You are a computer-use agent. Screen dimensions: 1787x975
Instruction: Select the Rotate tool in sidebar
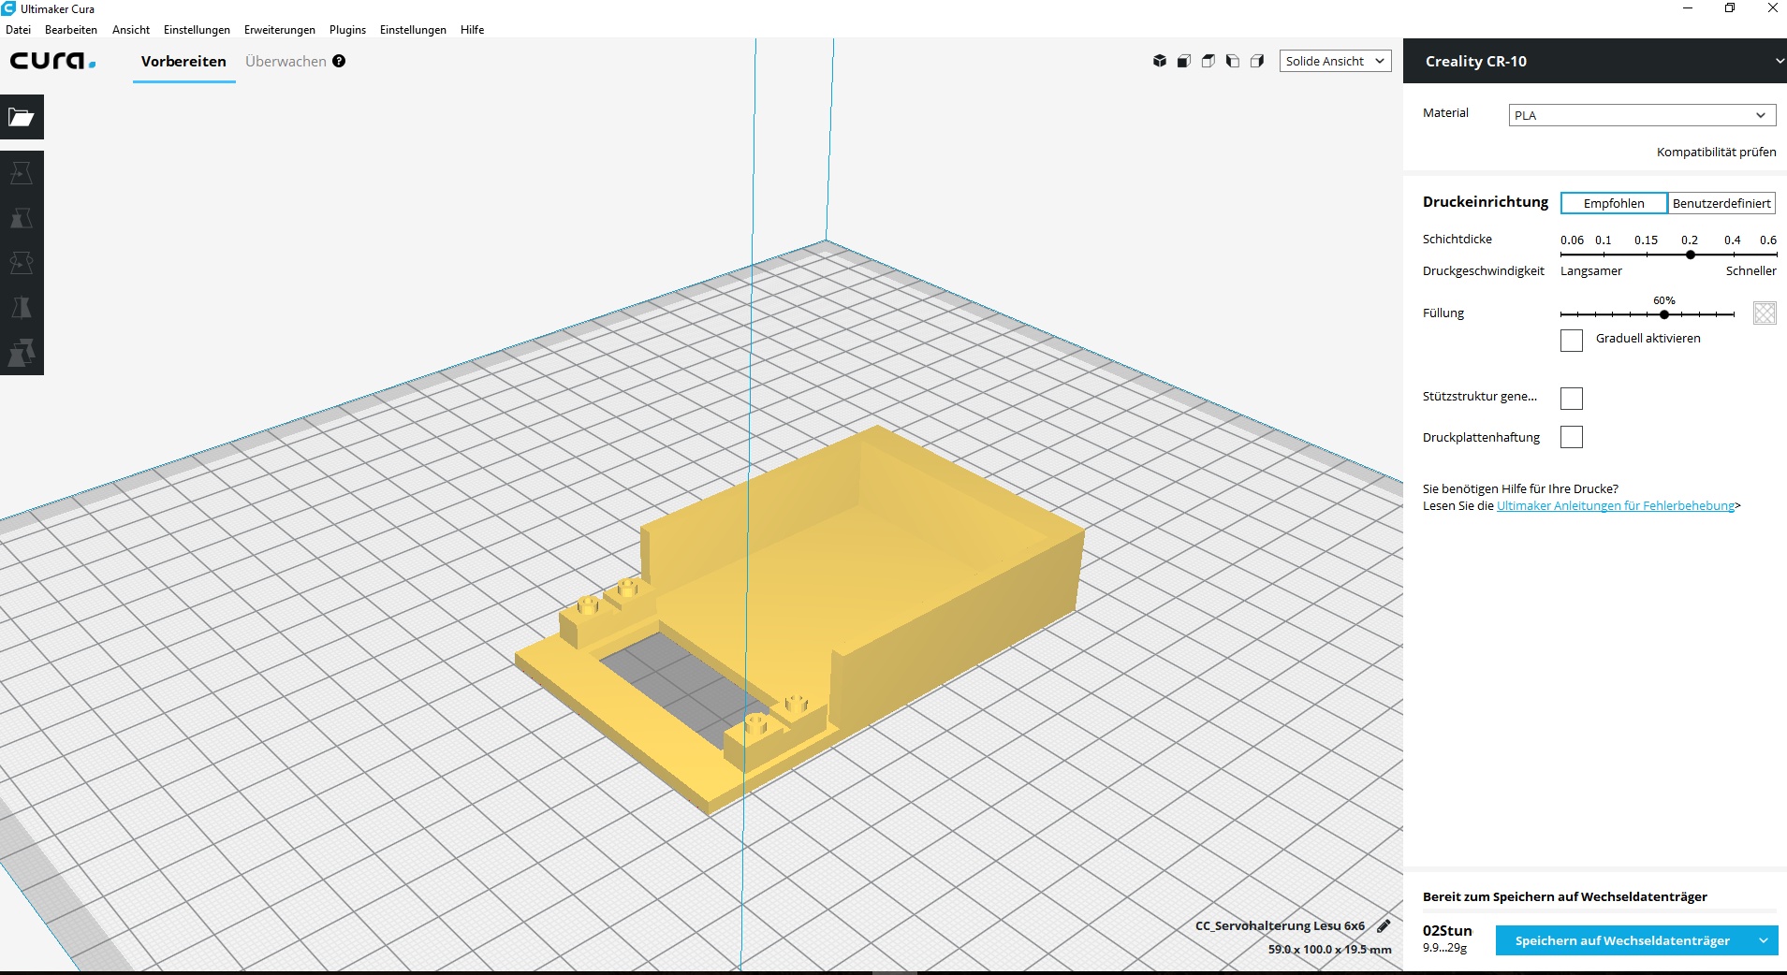pos(22,263)
